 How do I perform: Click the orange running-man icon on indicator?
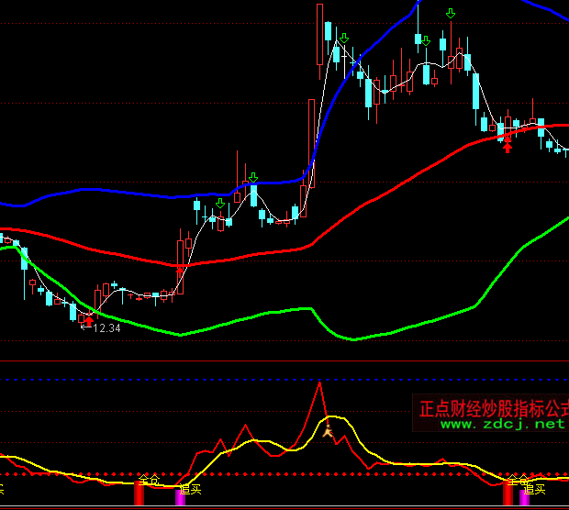click(x=326, y=428)
